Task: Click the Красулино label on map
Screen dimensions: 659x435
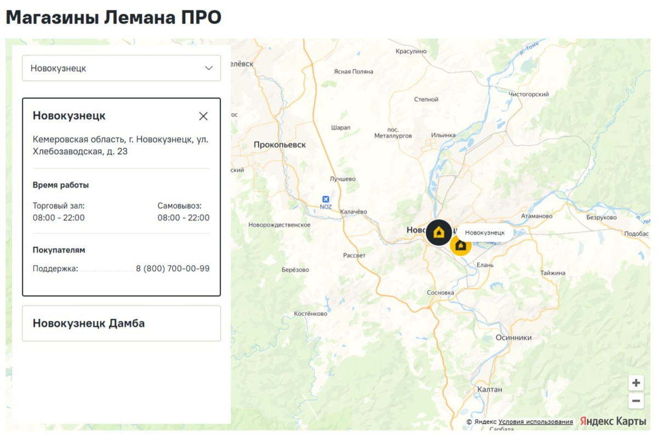Action: tap(411, 51)
